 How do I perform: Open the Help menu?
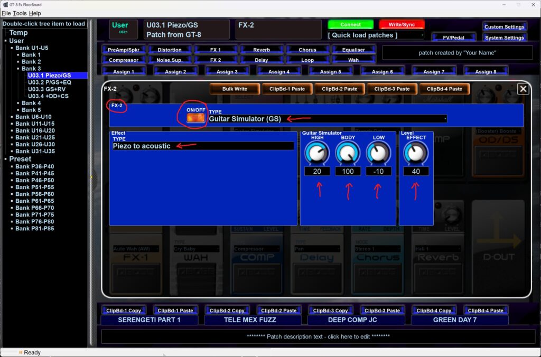click(35, 13)
